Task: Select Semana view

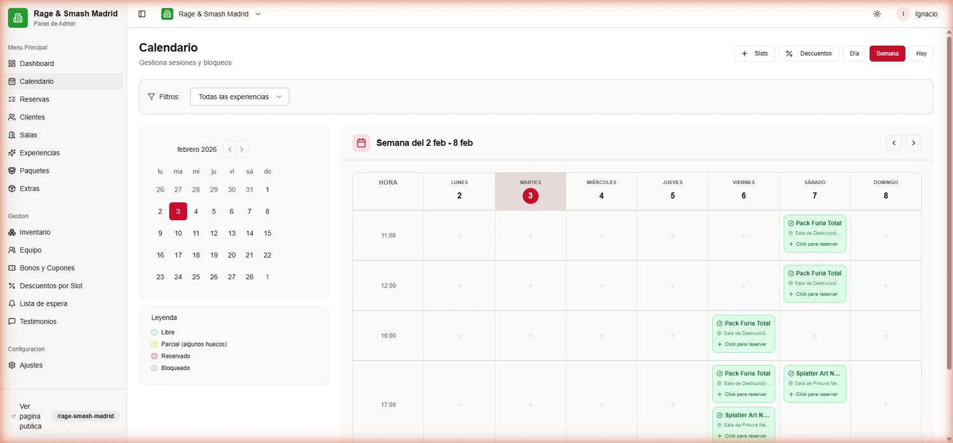Action: [887, 53]
